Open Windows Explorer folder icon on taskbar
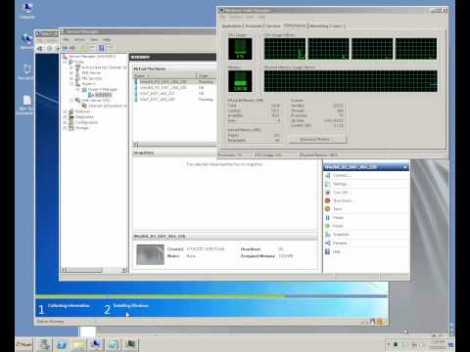This screenshot has height=352, width=470. point(79,344)
